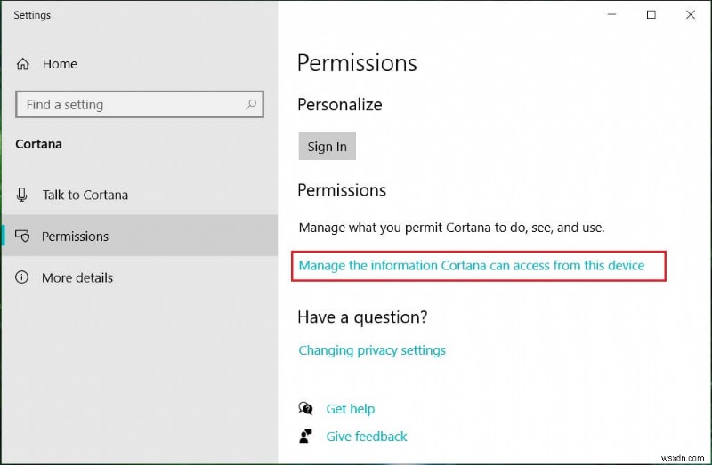Open Changing privacy settings link
The width and height of the screenshot is (712, 465).
pos(372,350)
